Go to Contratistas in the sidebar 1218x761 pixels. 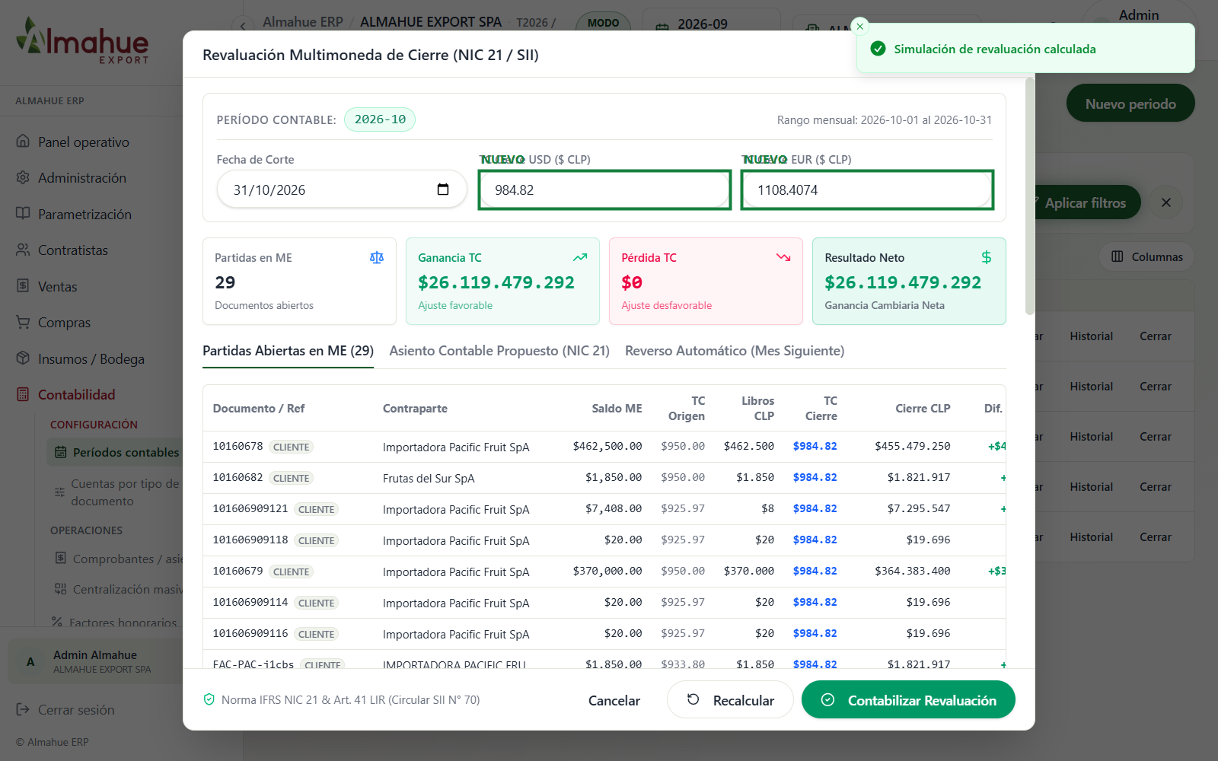pos(73,250)
